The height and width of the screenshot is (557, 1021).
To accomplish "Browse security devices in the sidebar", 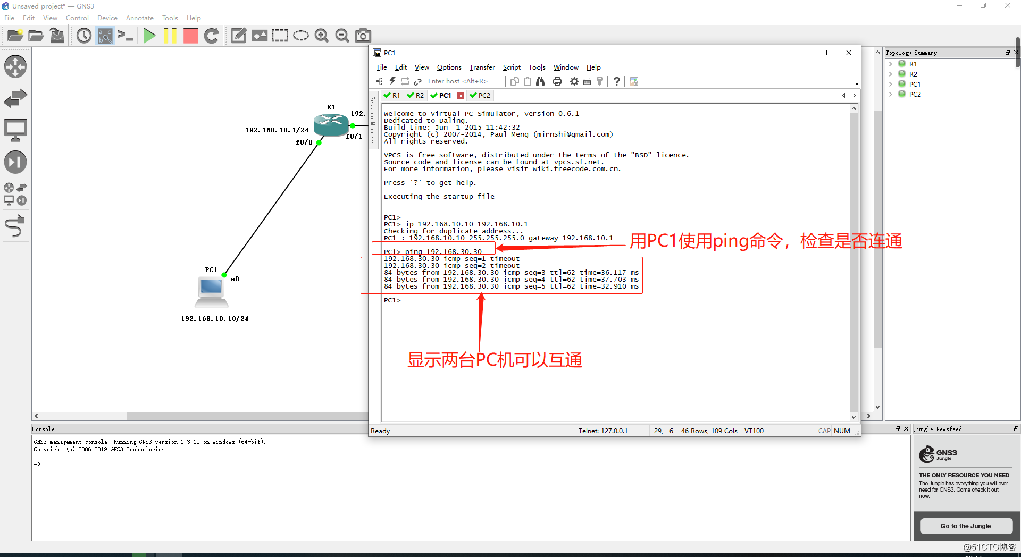I will click(x=15, y=162).
